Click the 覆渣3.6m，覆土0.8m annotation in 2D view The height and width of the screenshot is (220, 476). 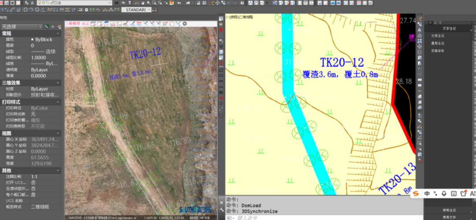340,74
